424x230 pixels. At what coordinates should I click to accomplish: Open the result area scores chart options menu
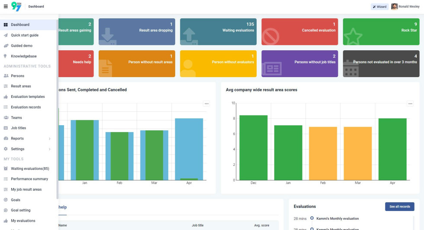(x=410, y=104)
